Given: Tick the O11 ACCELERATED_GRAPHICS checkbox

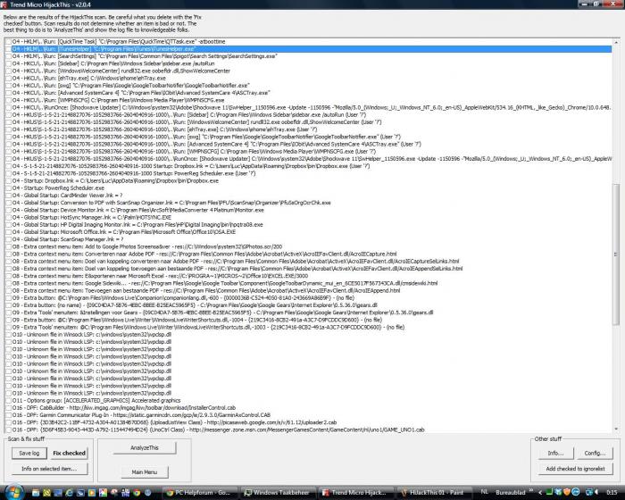Looking at the screenshot, I should [x=8, y=400].
